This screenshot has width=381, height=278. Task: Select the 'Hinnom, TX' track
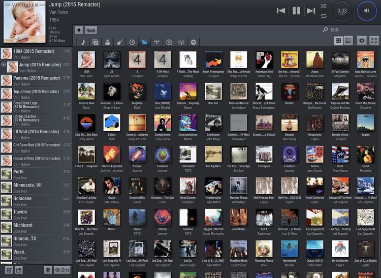[x=37, y=241]
